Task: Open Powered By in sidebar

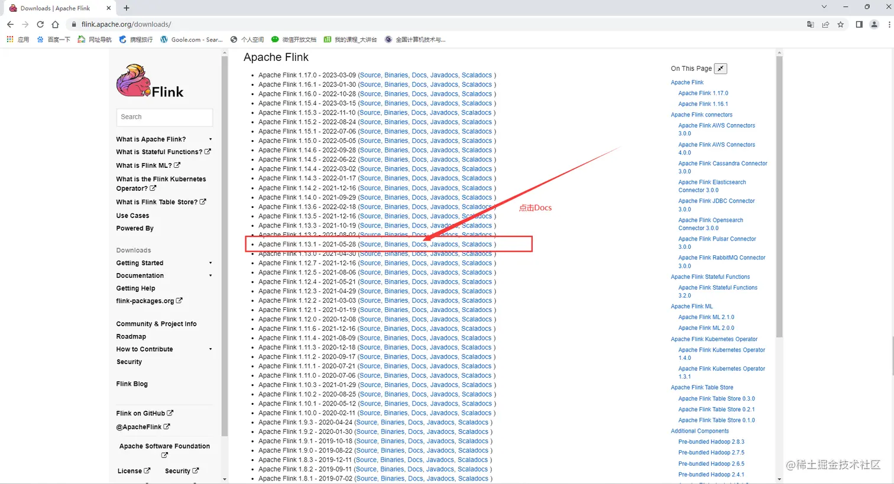Action: 135,228
